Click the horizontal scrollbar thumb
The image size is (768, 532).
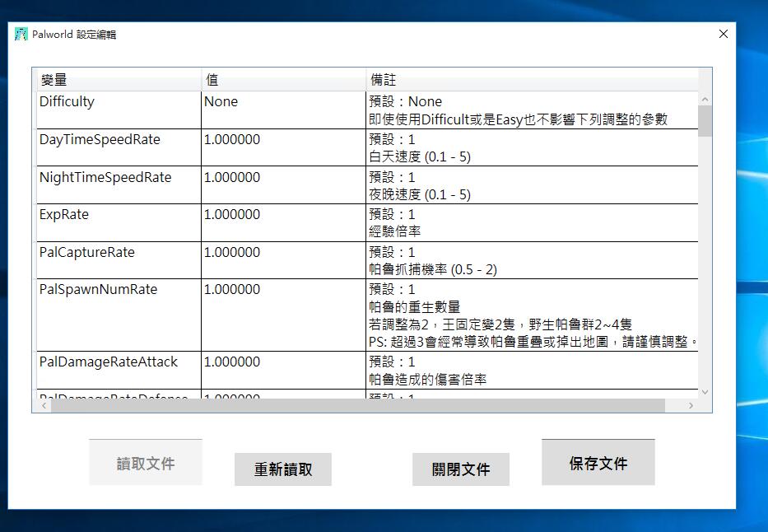pyautogui.click(x=357, y=406)
